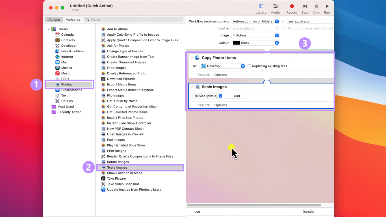The image size is (386, 217).
Task: Select Change Type of Images action
Action: click(x=125, y=51)
